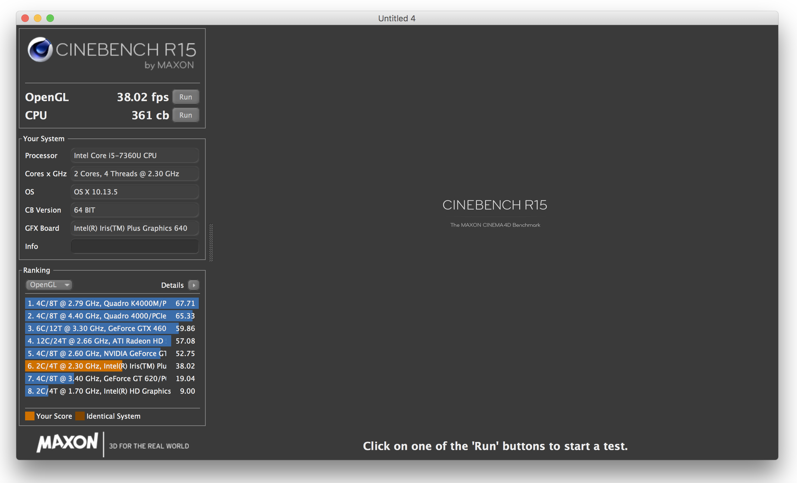Screen dimensions: 797x483
Task: Run the OpenGL benchmark test
Action: coord(186,97)
